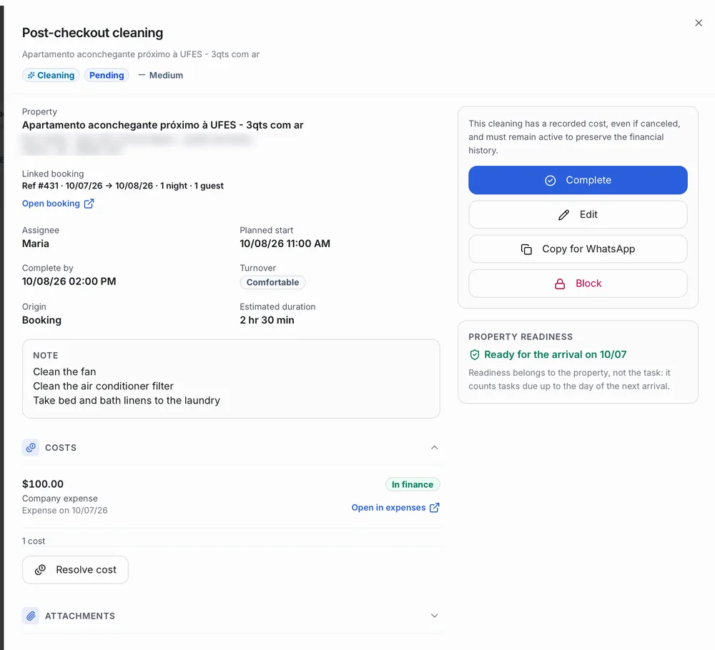This screenshot has width=715, height=650.
Task: Click the Comfortable turnover badge
Action: (x=272, y=282)
